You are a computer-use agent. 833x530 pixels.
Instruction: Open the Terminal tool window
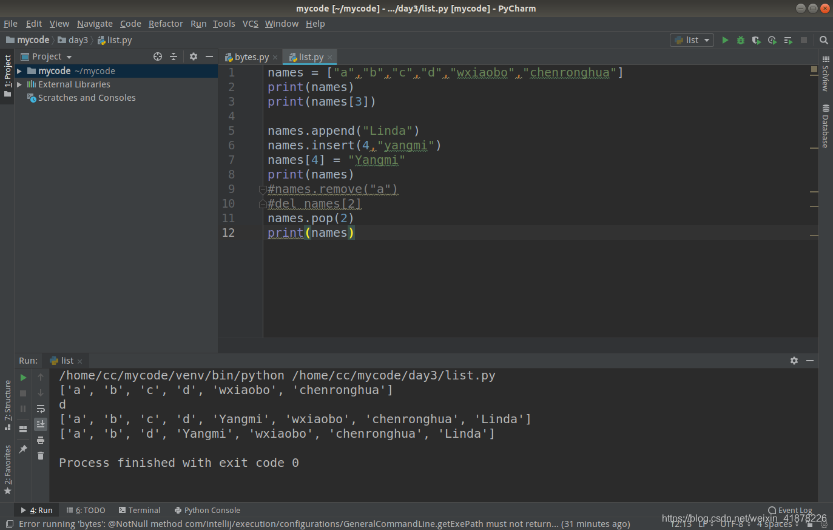coord(140,510)
